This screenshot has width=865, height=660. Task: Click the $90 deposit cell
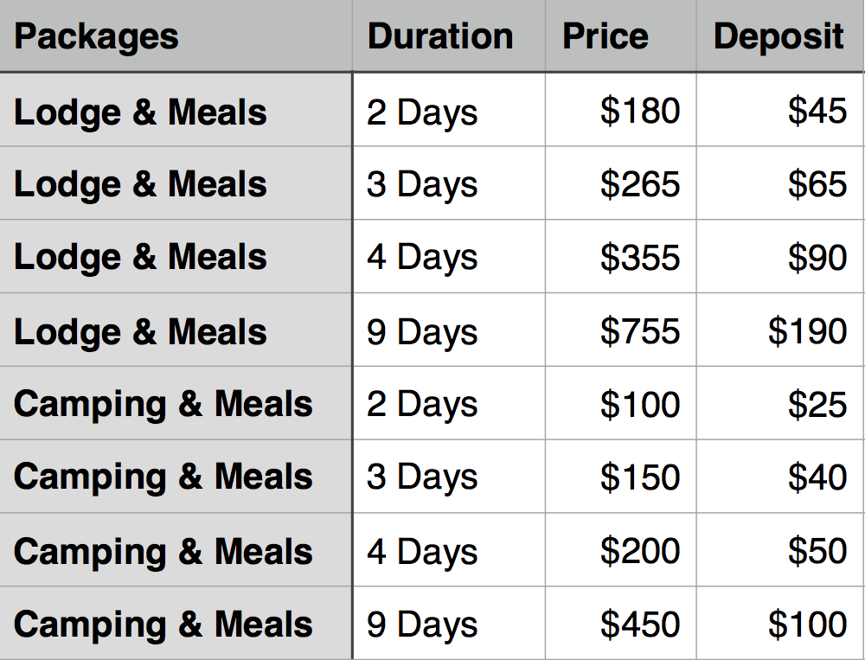tap(780, 257)
